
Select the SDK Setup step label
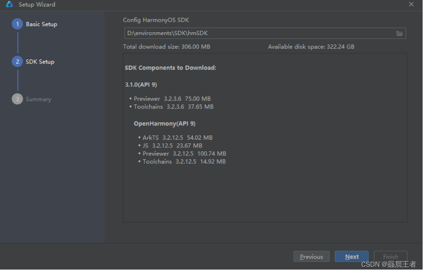pos(40,62)
